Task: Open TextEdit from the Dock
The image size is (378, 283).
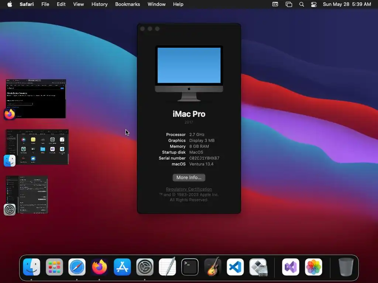Action: tap(167, 267)
